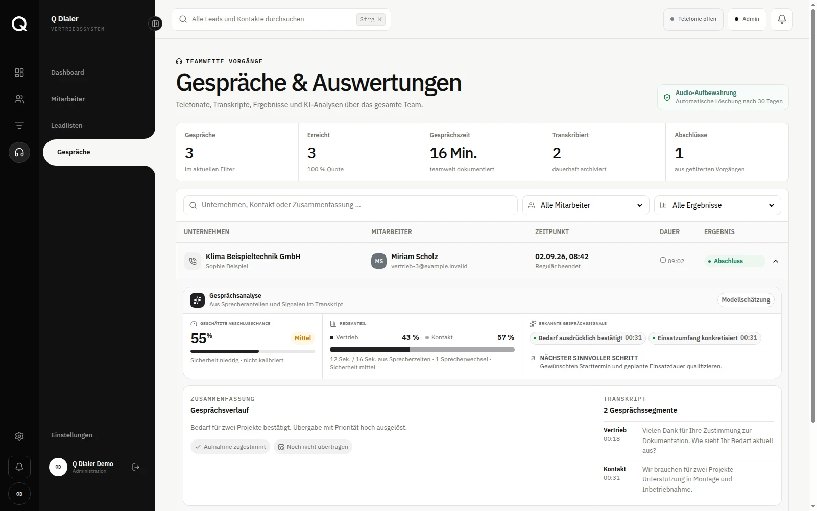This screenshot has height=511, width=817.
Task: Open settings gear icon in left rail
Action: pos(19,436)
